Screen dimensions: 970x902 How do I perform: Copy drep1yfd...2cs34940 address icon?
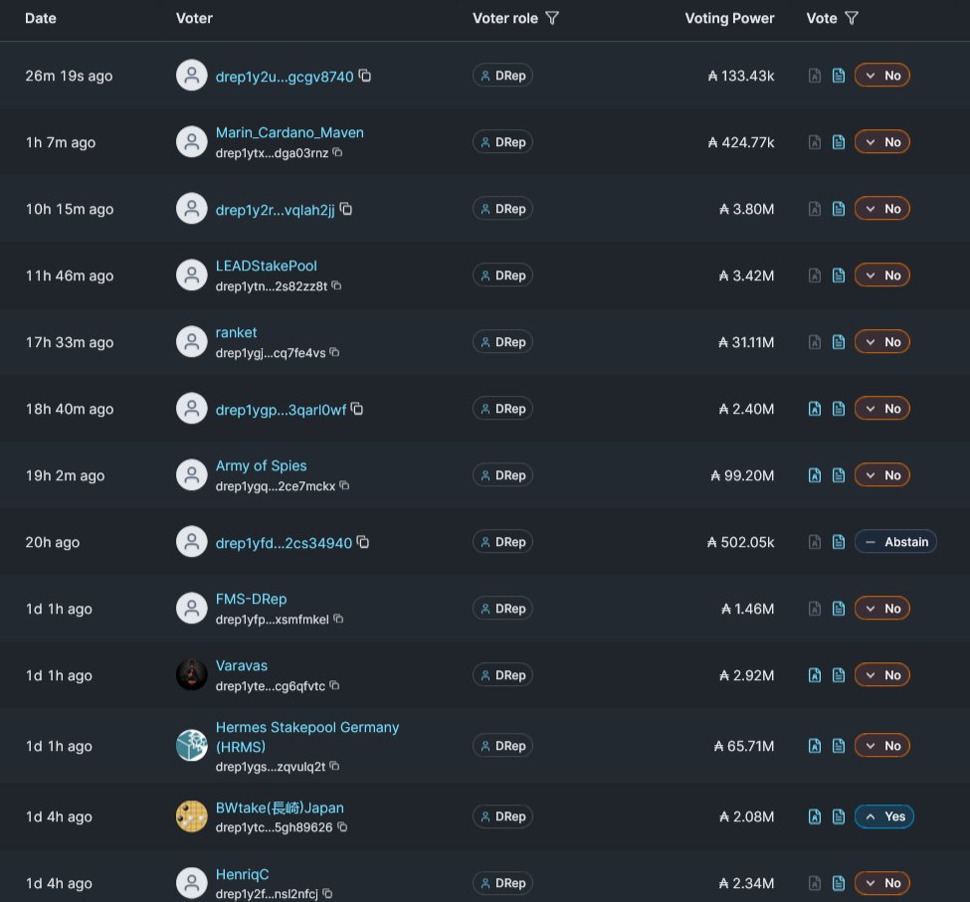(363, 542)
